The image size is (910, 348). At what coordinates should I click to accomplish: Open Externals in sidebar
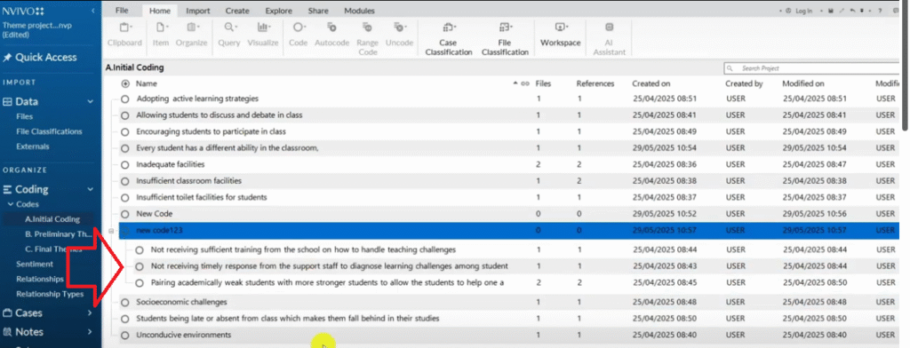(x=33, y=146)
